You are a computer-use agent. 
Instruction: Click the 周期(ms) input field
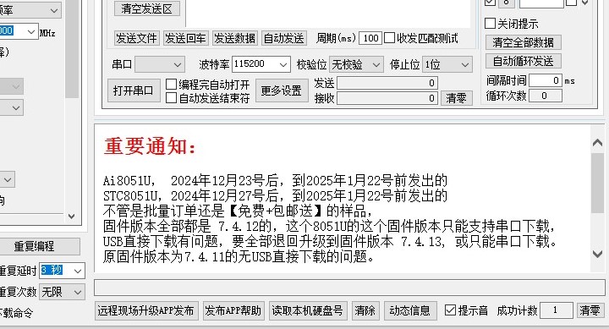click(x=370, y=38)
